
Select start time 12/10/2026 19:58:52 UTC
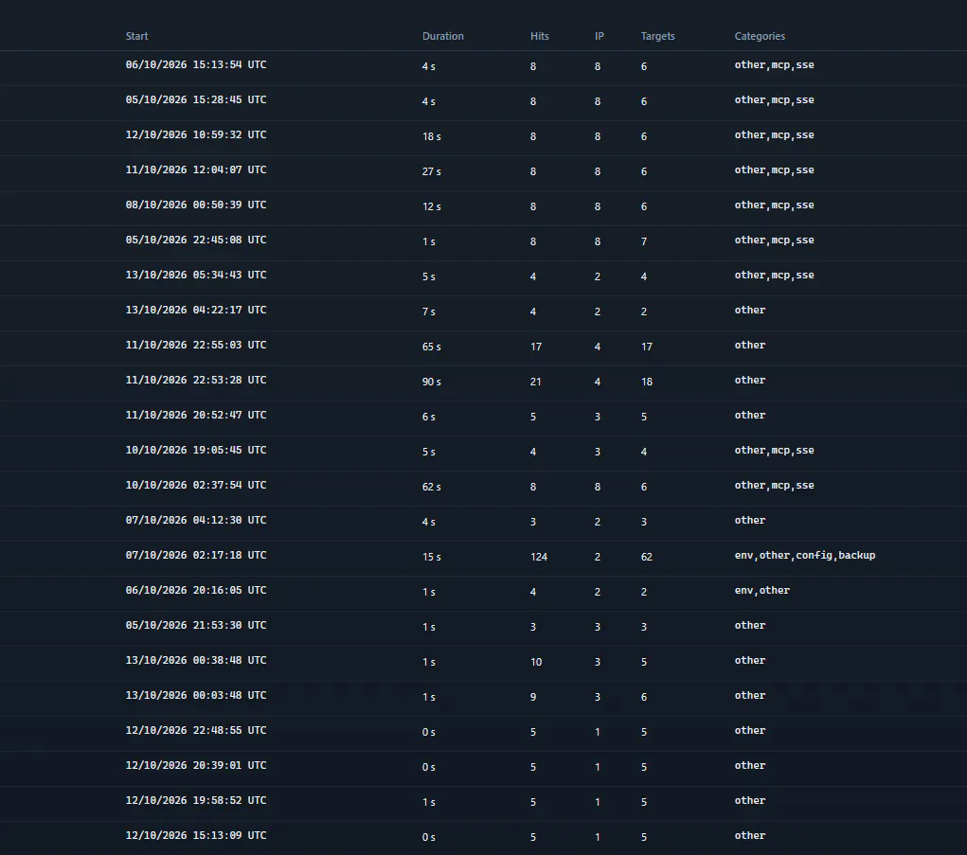point(196,800)
